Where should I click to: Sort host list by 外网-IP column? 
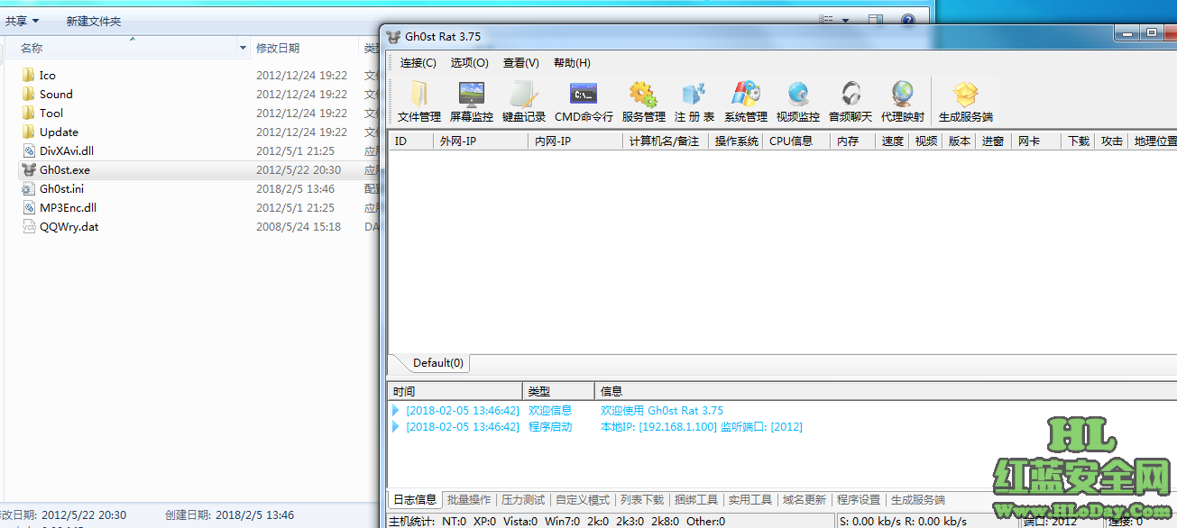pyautogui.click(x=481, y=141)
